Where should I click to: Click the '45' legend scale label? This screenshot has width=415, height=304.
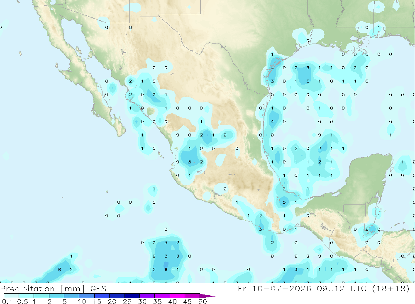tap(188, 302)
